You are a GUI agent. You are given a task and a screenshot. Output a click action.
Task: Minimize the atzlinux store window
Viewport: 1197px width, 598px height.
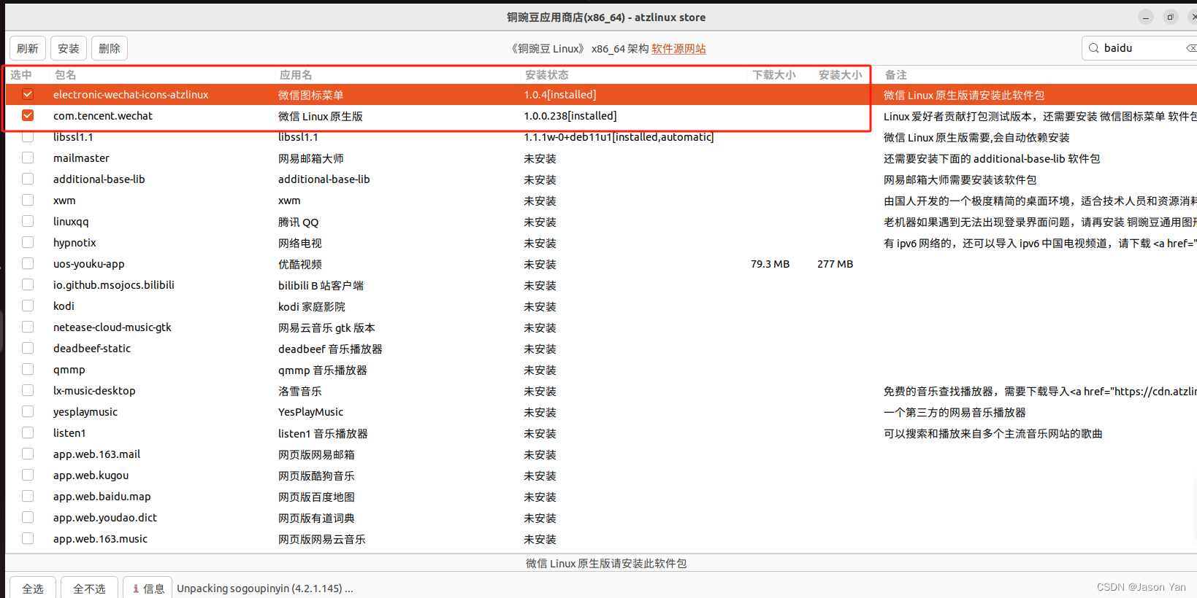point(1146,18)
